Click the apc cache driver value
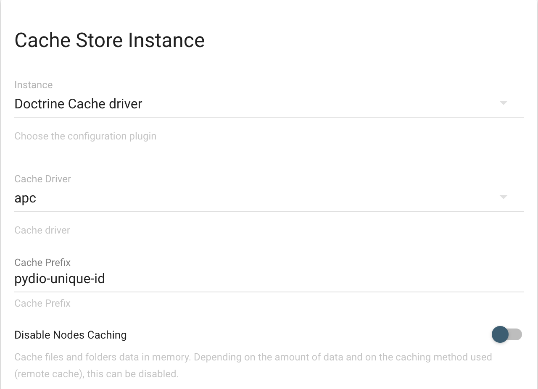 pyautogui.click(x=25, y=198)
